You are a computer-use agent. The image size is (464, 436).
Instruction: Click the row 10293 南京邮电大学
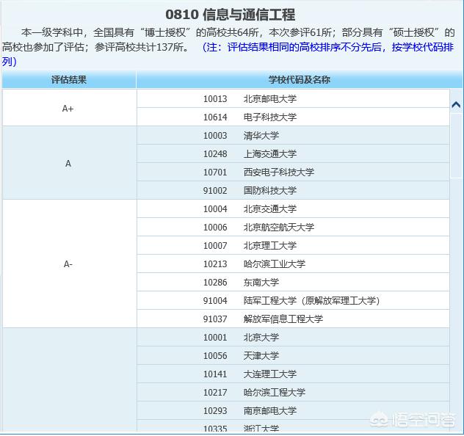tap(293, 410)
